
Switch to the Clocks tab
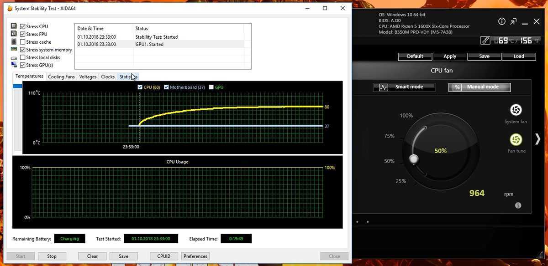(x=108, y=77)
